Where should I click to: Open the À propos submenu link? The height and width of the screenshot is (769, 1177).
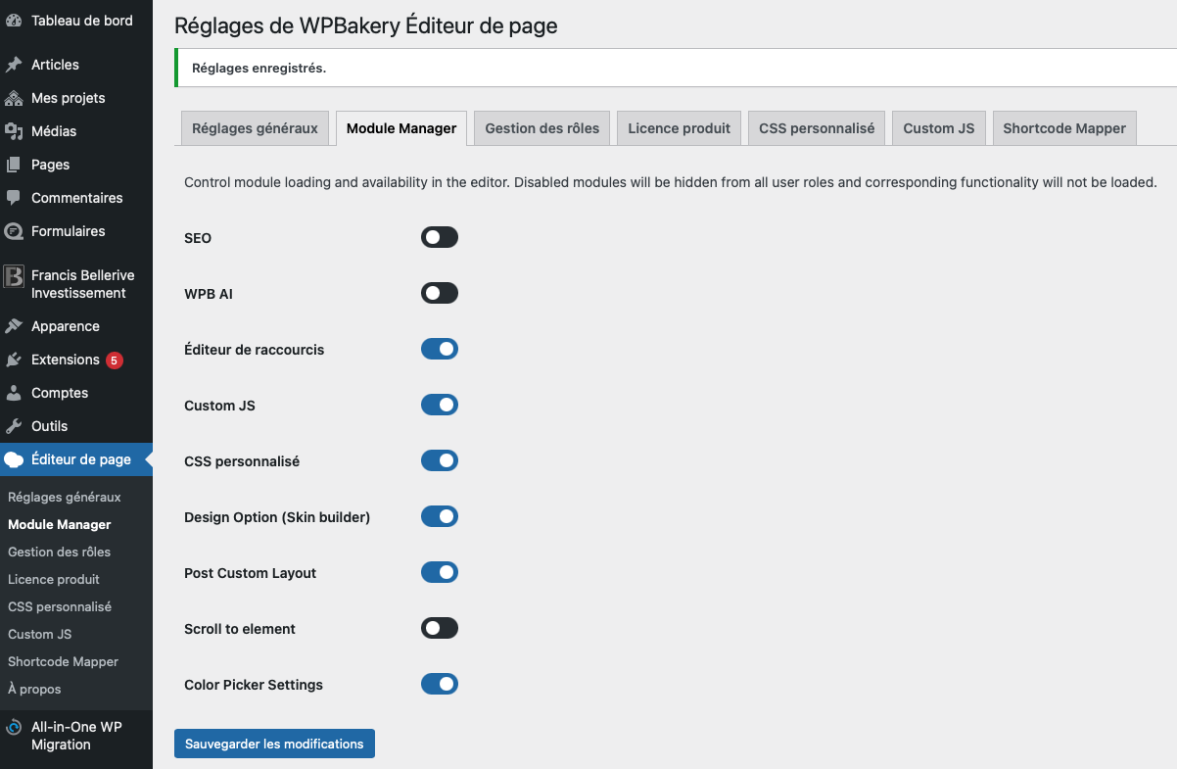coord(34,689)
